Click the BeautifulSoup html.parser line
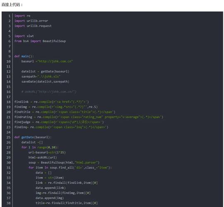This screenshot has height=207, width=224. 64,163
